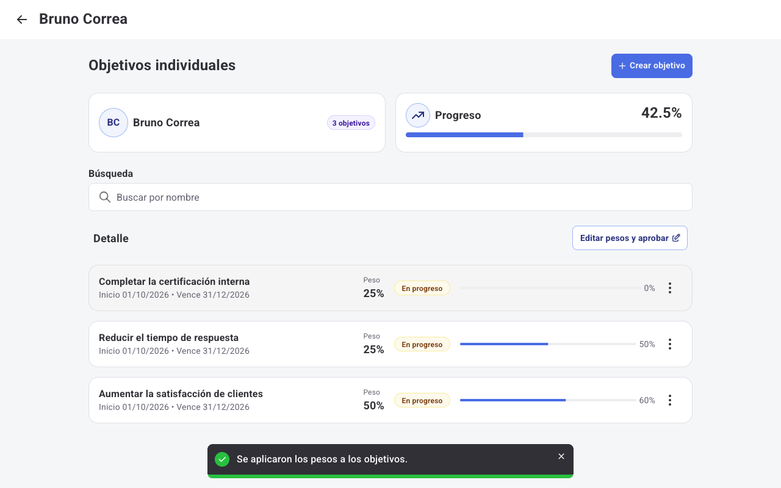Click the Bruno Correa name in the profile card
This screenshot has height=488, width=781.
tap(166, 123)
